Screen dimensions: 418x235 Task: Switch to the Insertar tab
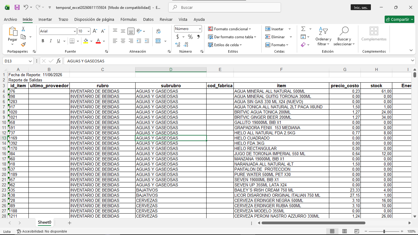click(x=45, y=19)
